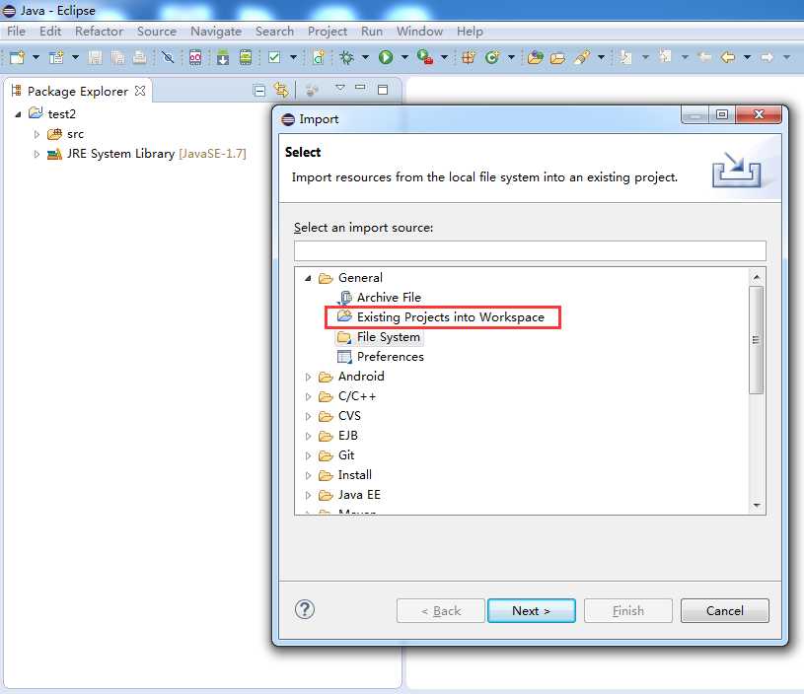Viewport: 804px width, 694px height.
Task: Click the New wizard toolbar icon
Action: click(x=17, y=57)
